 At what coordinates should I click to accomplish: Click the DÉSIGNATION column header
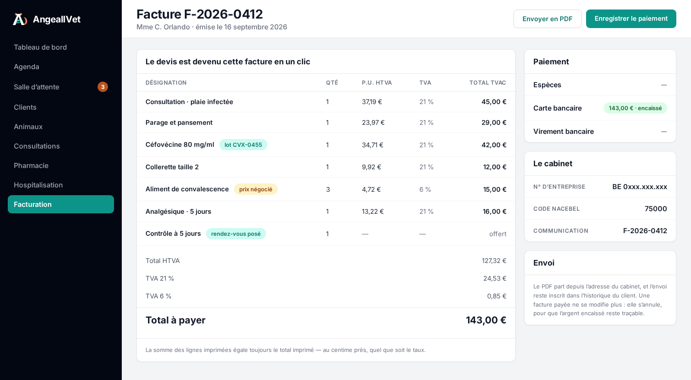[166, 83]
